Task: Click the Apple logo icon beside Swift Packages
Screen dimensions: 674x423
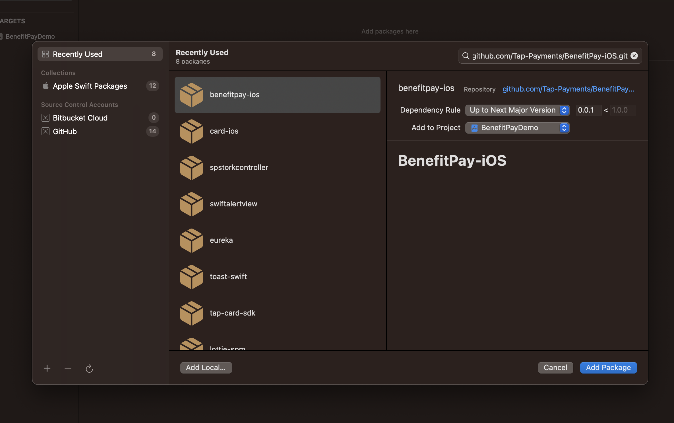Action: [46, 86]
